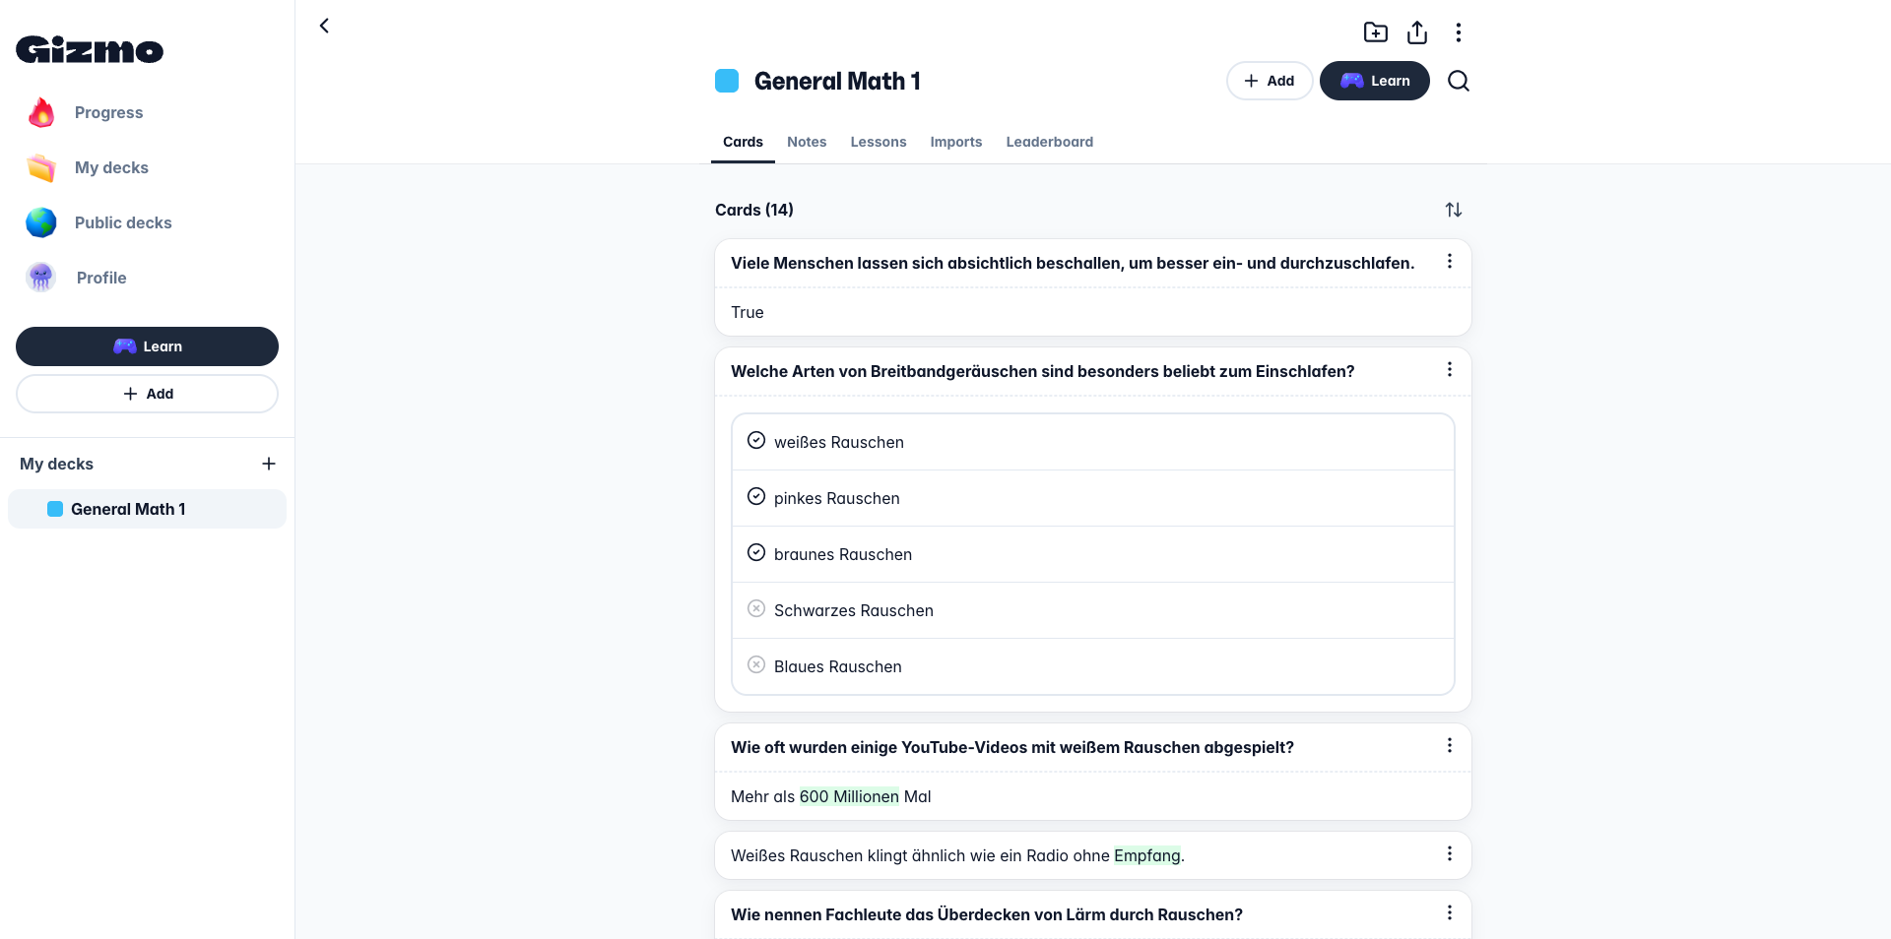Image resolution: width=1891 pixels, height=939 pixels.
Task: Select General Math 1 in sidebar deck list
Action: click(x=128, y=509)
